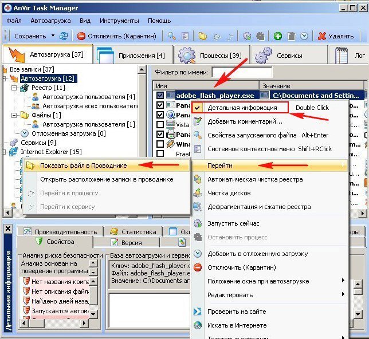This screenshot has width=369, height=339.
Task: Click the green gear run-now toolbar icon
Action: 247,36
